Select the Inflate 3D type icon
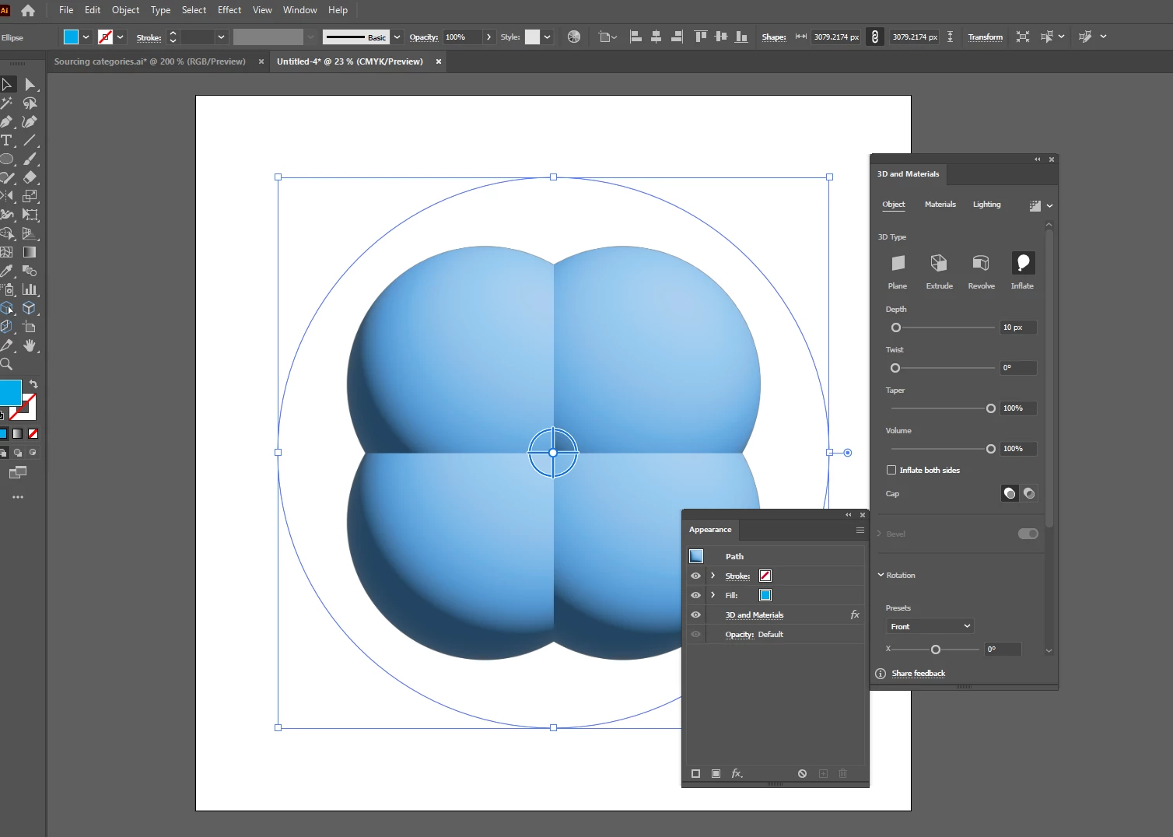 pos(1022,263)
